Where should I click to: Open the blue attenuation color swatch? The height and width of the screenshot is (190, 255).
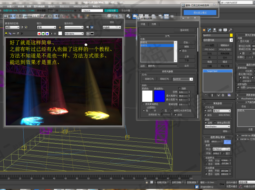tap(159, 96)
